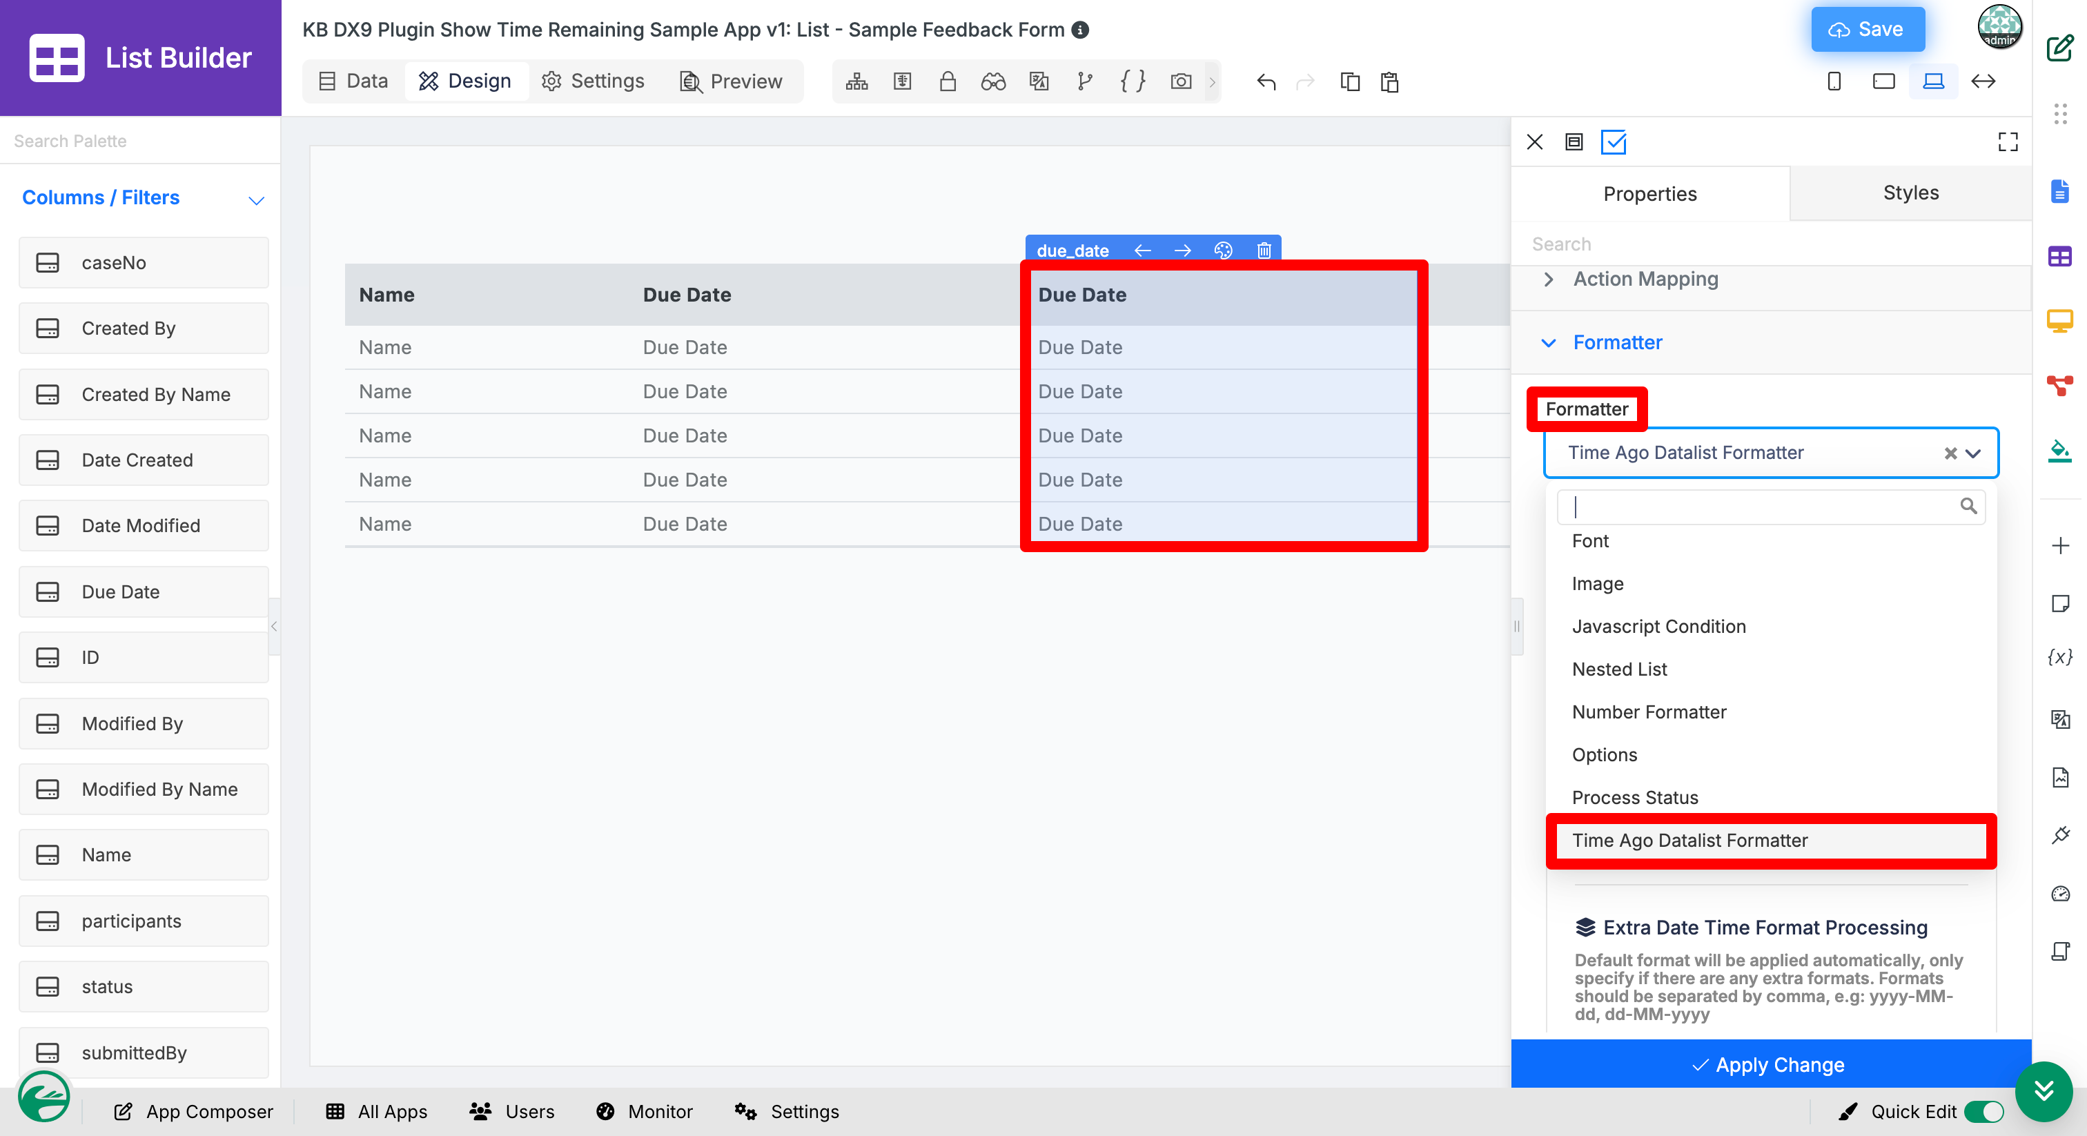This screenshot has height=1136, width=2087.
Task: Click the translate i18n icon in toolbar
Action: 1039,81
